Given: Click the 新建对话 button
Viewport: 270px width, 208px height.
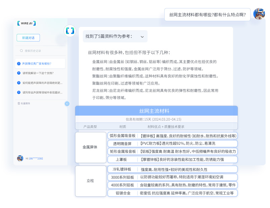Looking at the screenshot, I should click(x=28, y=38).
